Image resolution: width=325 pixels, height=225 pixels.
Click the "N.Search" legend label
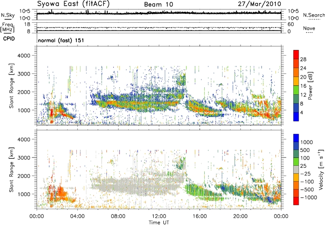314,15
